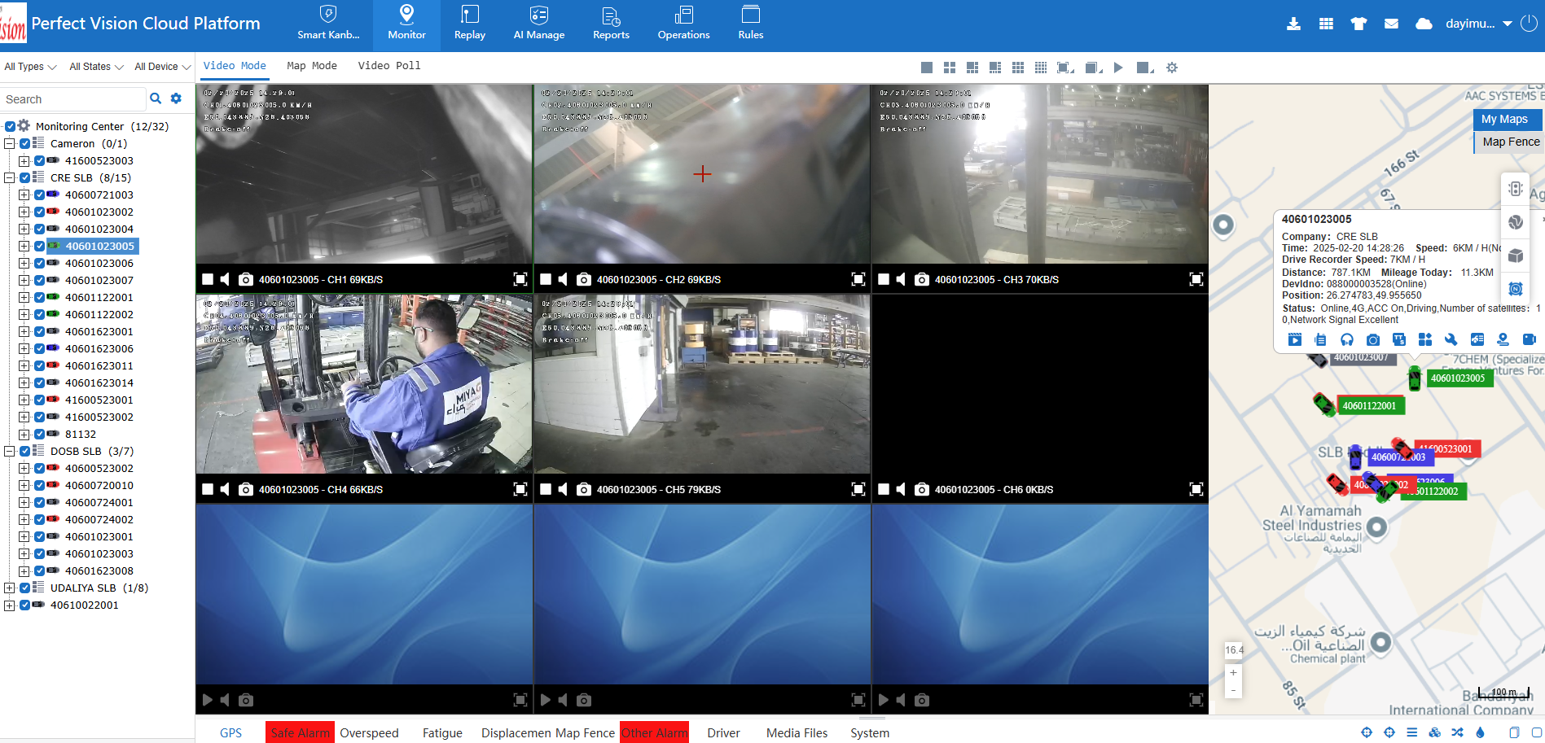The width and height of the screenshot is (1545, 743).
Task: Click the headphone listen icon in vehicle popup
Action: pos(1347,339)
